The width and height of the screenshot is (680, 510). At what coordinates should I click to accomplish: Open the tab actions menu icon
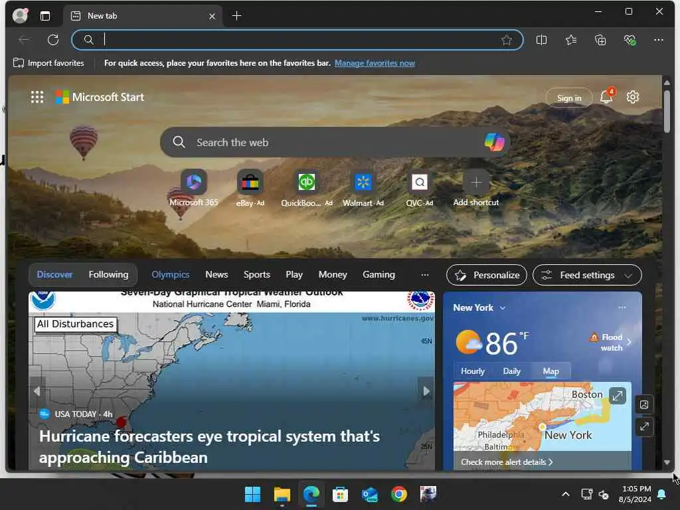tap(45, 16)
